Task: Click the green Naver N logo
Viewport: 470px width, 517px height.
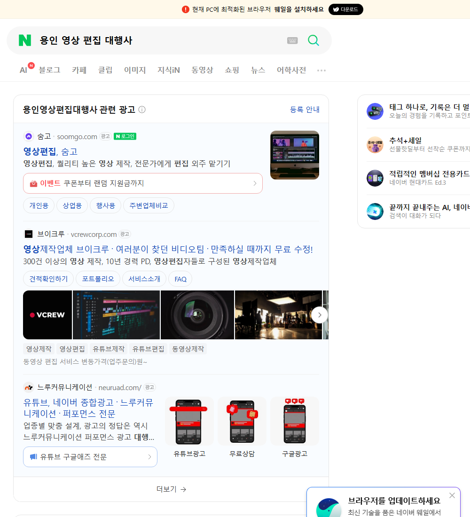Action: pyautogui.click(x=25, y=40)
